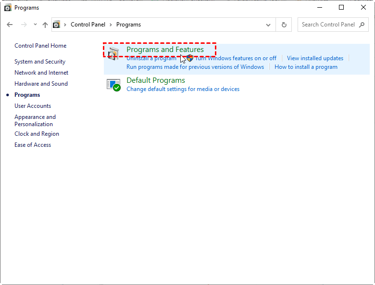Click the Back arrow navigation button

click(x=10, y=25)
